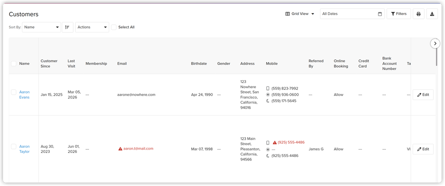This screenshot has width=445, height=186.
Task: Click the Membership column header
Action: click(96, 64)
